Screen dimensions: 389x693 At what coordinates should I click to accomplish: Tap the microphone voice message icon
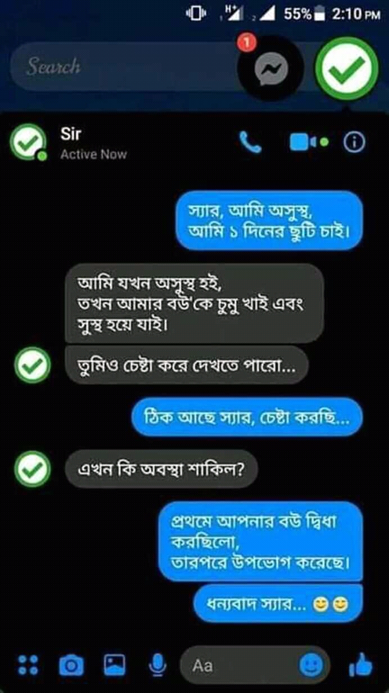pos(158,666)
